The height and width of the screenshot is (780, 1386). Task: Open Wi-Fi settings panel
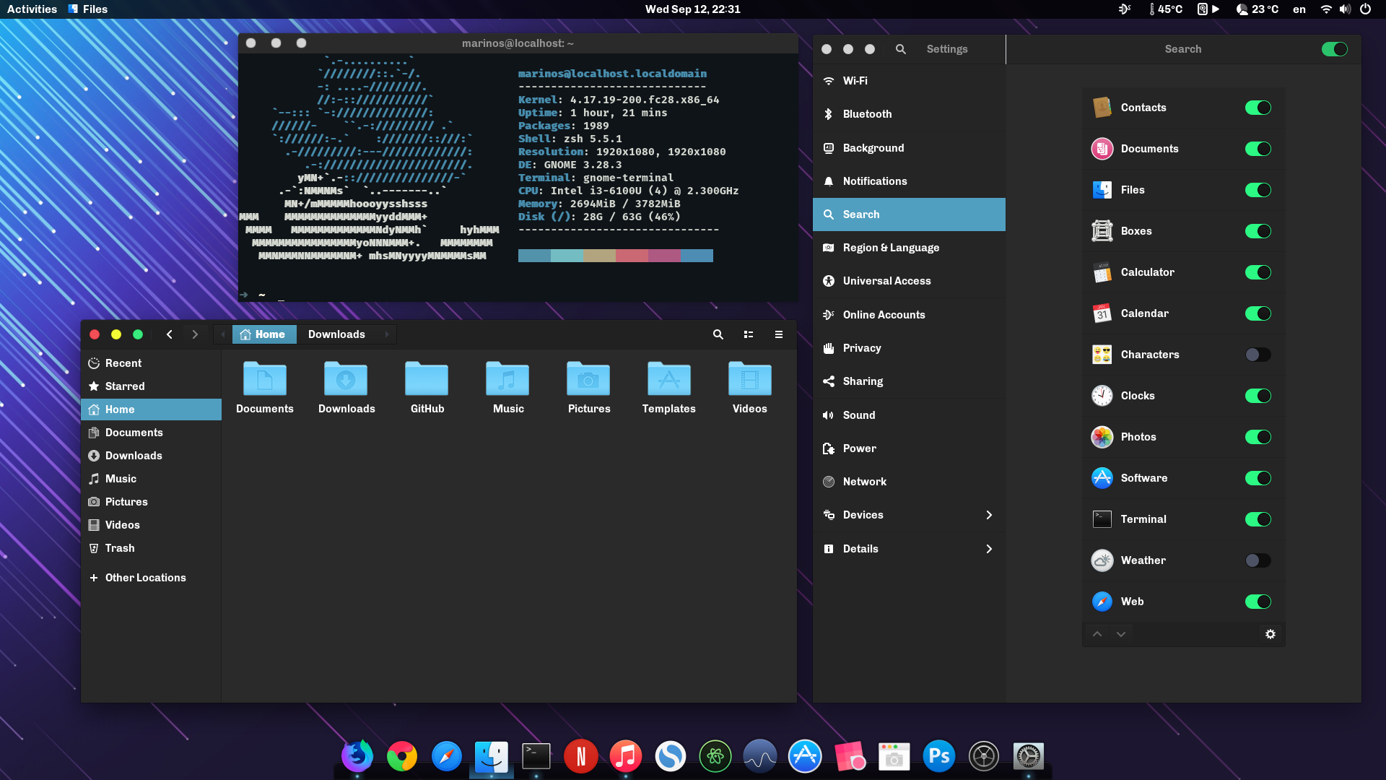tap(909, 81)
